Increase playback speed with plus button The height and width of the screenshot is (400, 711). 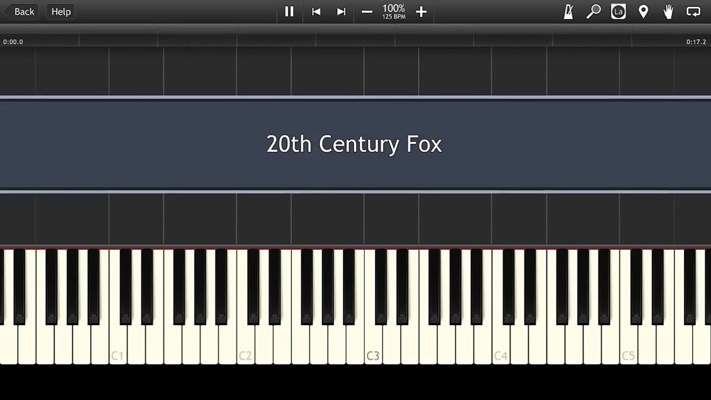(x=421, y=12)
